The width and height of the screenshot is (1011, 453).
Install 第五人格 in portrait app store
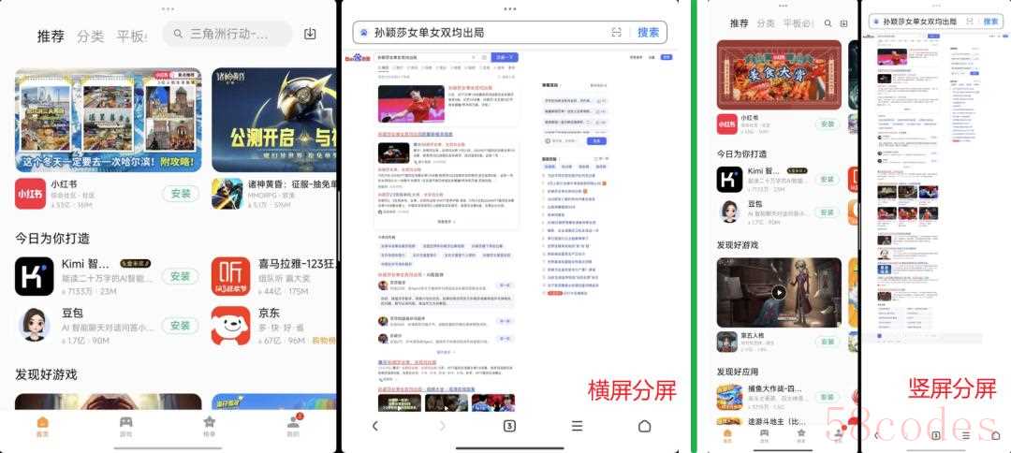pos(828,342)
